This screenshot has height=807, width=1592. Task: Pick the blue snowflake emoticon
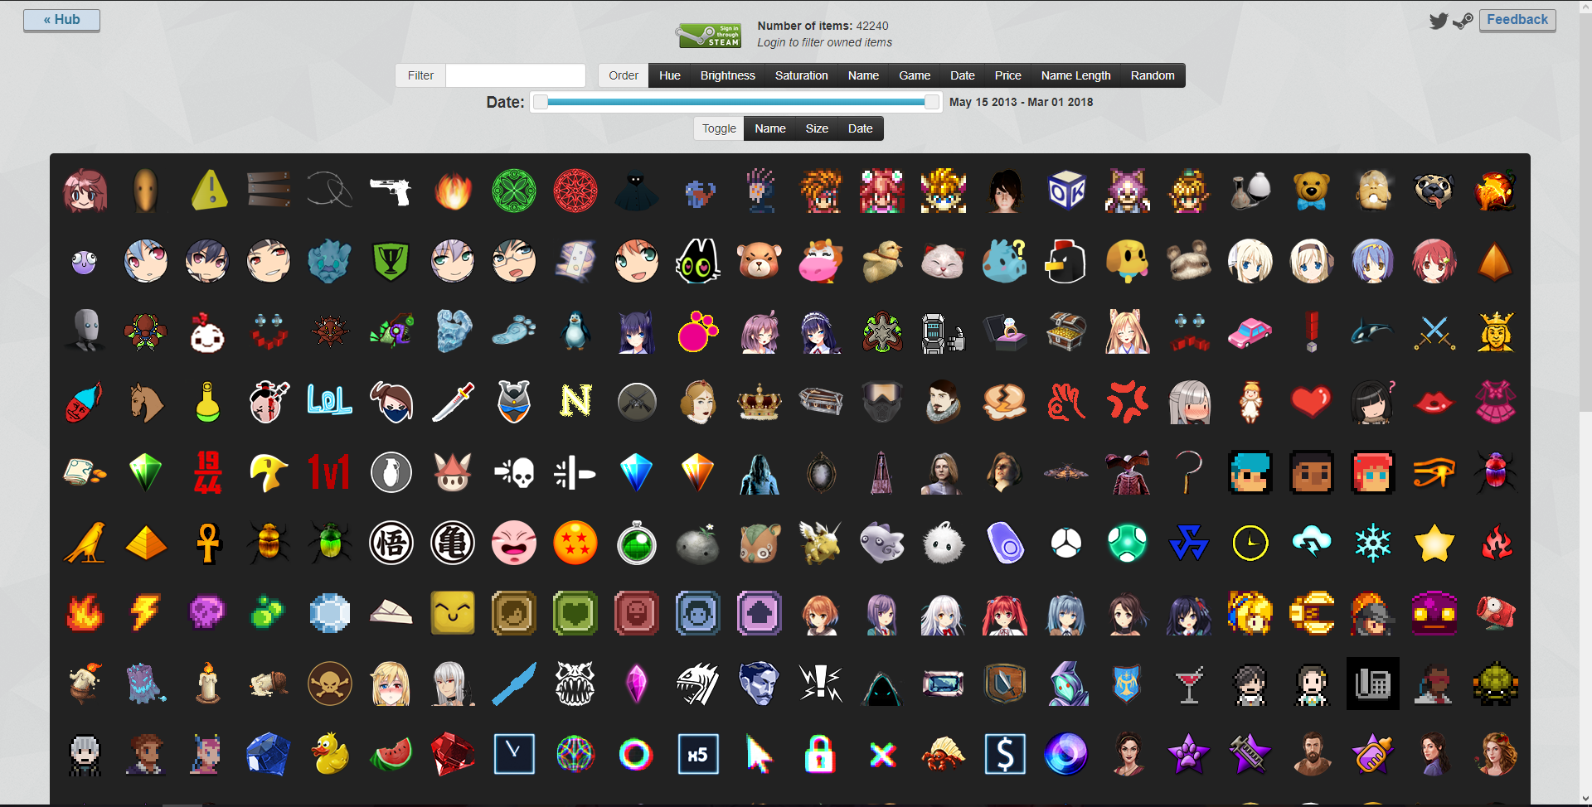[x=1373, y=544]
